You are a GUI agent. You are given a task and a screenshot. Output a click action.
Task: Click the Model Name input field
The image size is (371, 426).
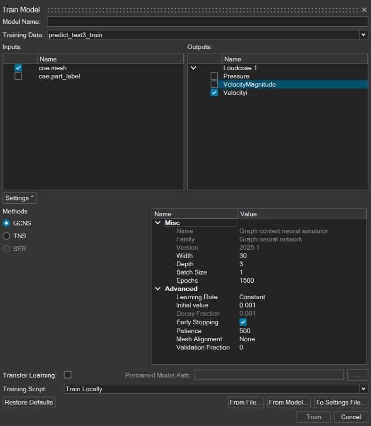point(207,22)
